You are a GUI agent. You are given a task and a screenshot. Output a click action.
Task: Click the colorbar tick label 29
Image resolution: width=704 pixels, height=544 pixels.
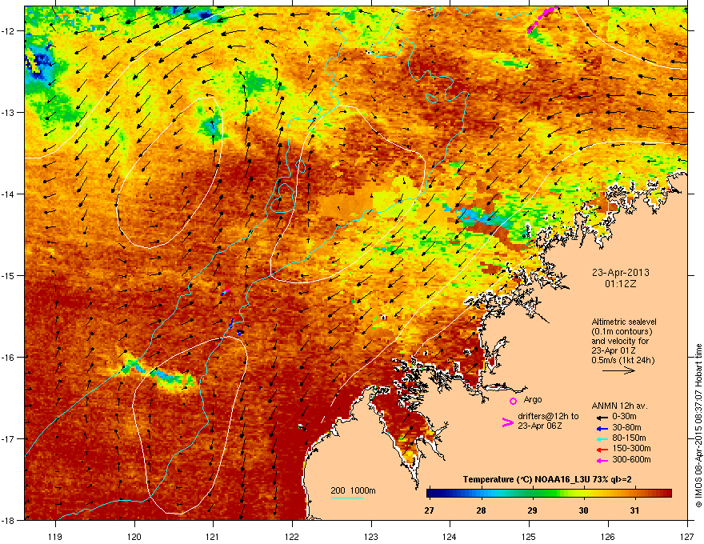click(x=532, y=510)
